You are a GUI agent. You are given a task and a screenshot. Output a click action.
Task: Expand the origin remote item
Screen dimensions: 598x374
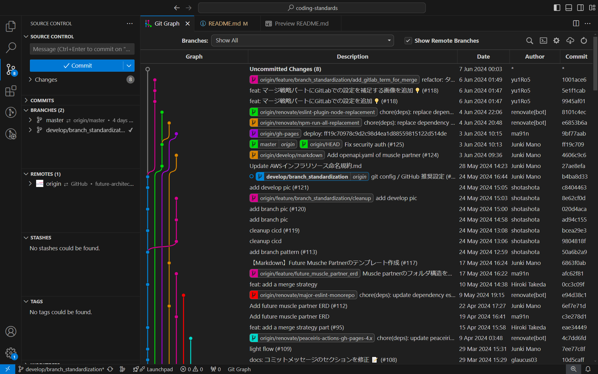point(30,184)
